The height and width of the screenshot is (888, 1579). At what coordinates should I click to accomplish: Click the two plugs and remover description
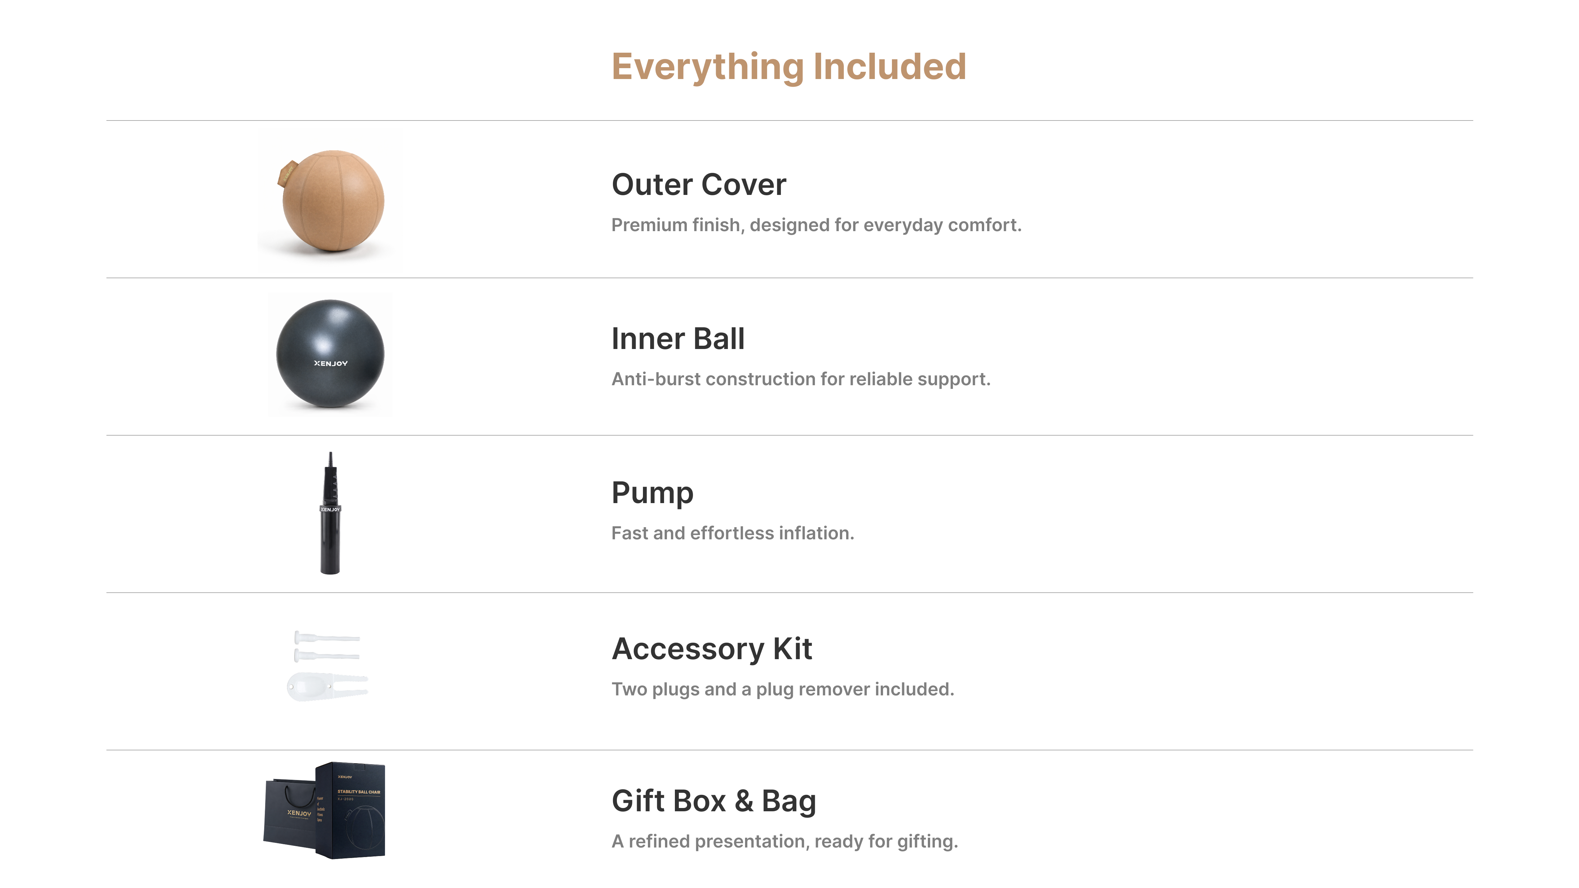tap(783, 689)
